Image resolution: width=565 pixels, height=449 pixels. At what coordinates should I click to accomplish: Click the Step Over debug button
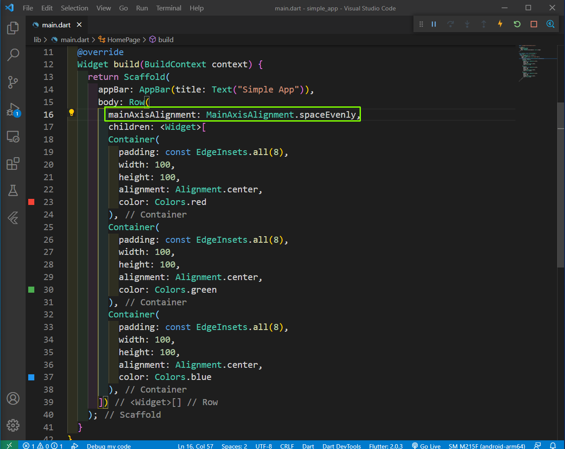[450, 24]
